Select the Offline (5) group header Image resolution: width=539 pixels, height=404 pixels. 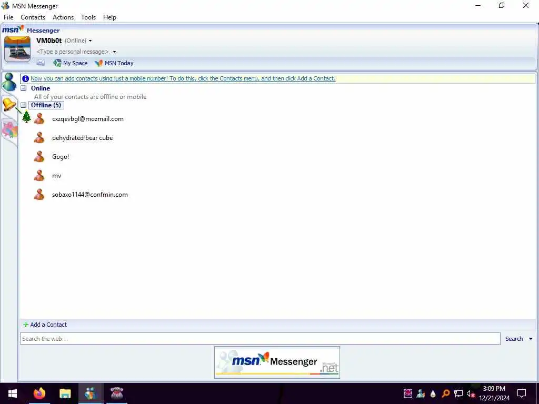(x=46, y=105)
